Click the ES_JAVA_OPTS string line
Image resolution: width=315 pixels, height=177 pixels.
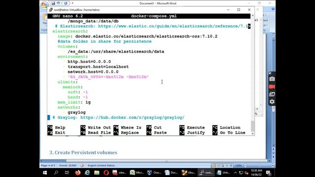[x=108, y=77]
